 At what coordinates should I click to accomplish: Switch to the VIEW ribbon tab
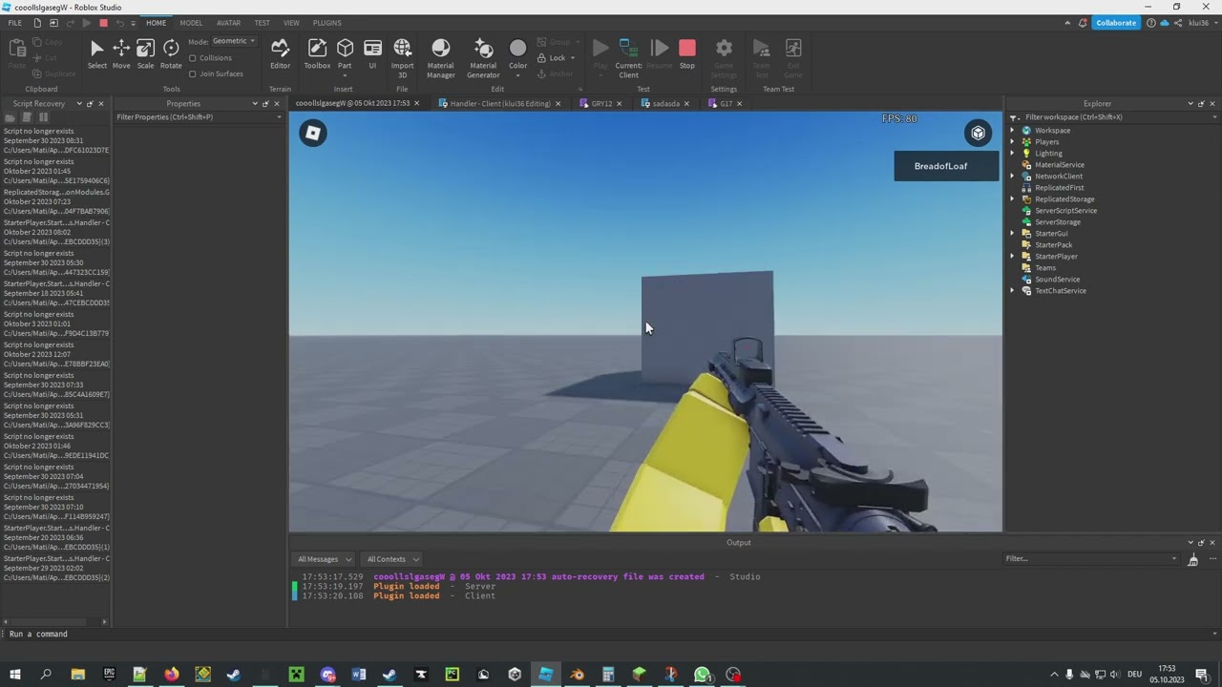[x=291, y=23]
